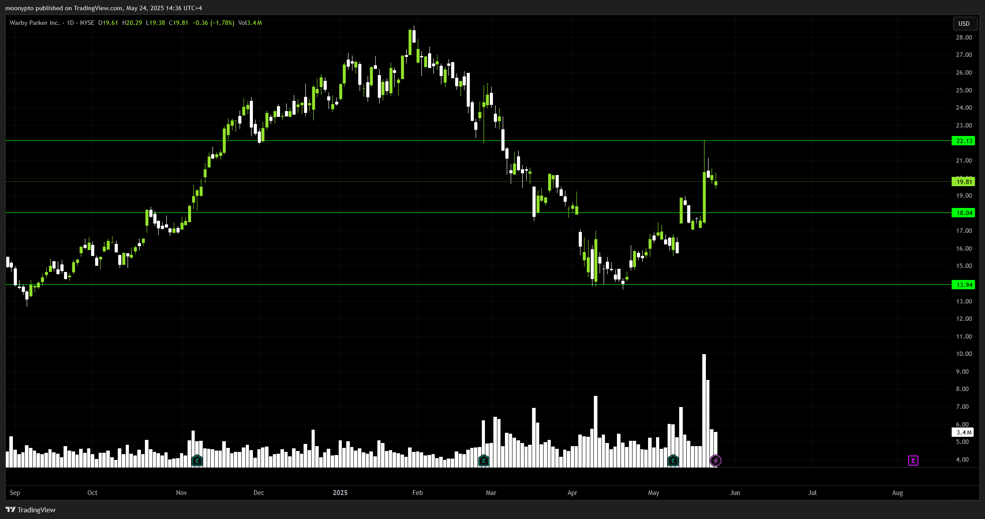The height and width of the screenshot is (519, 985).
Task: Click the Dec label on time axis
Action: click(x=259, y=493)
